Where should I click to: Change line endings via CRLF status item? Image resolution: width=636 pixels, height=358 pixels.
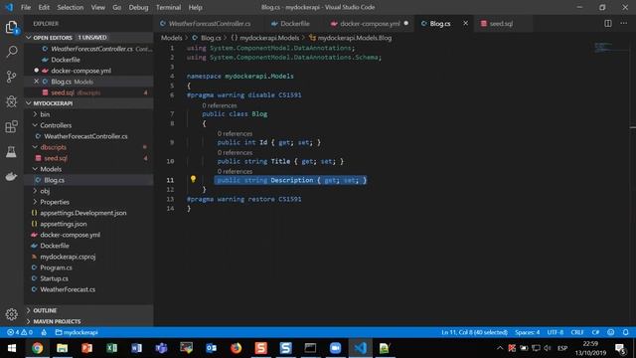click(x=576, y=332)
